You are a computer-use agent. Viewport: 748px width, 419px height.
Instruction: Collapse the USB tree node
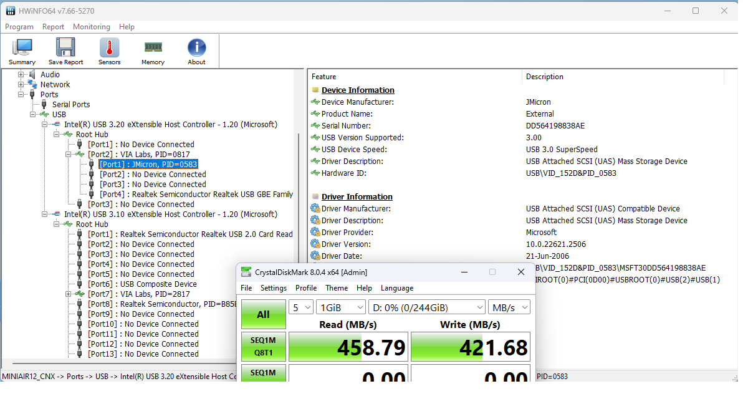tap(32, 115)
